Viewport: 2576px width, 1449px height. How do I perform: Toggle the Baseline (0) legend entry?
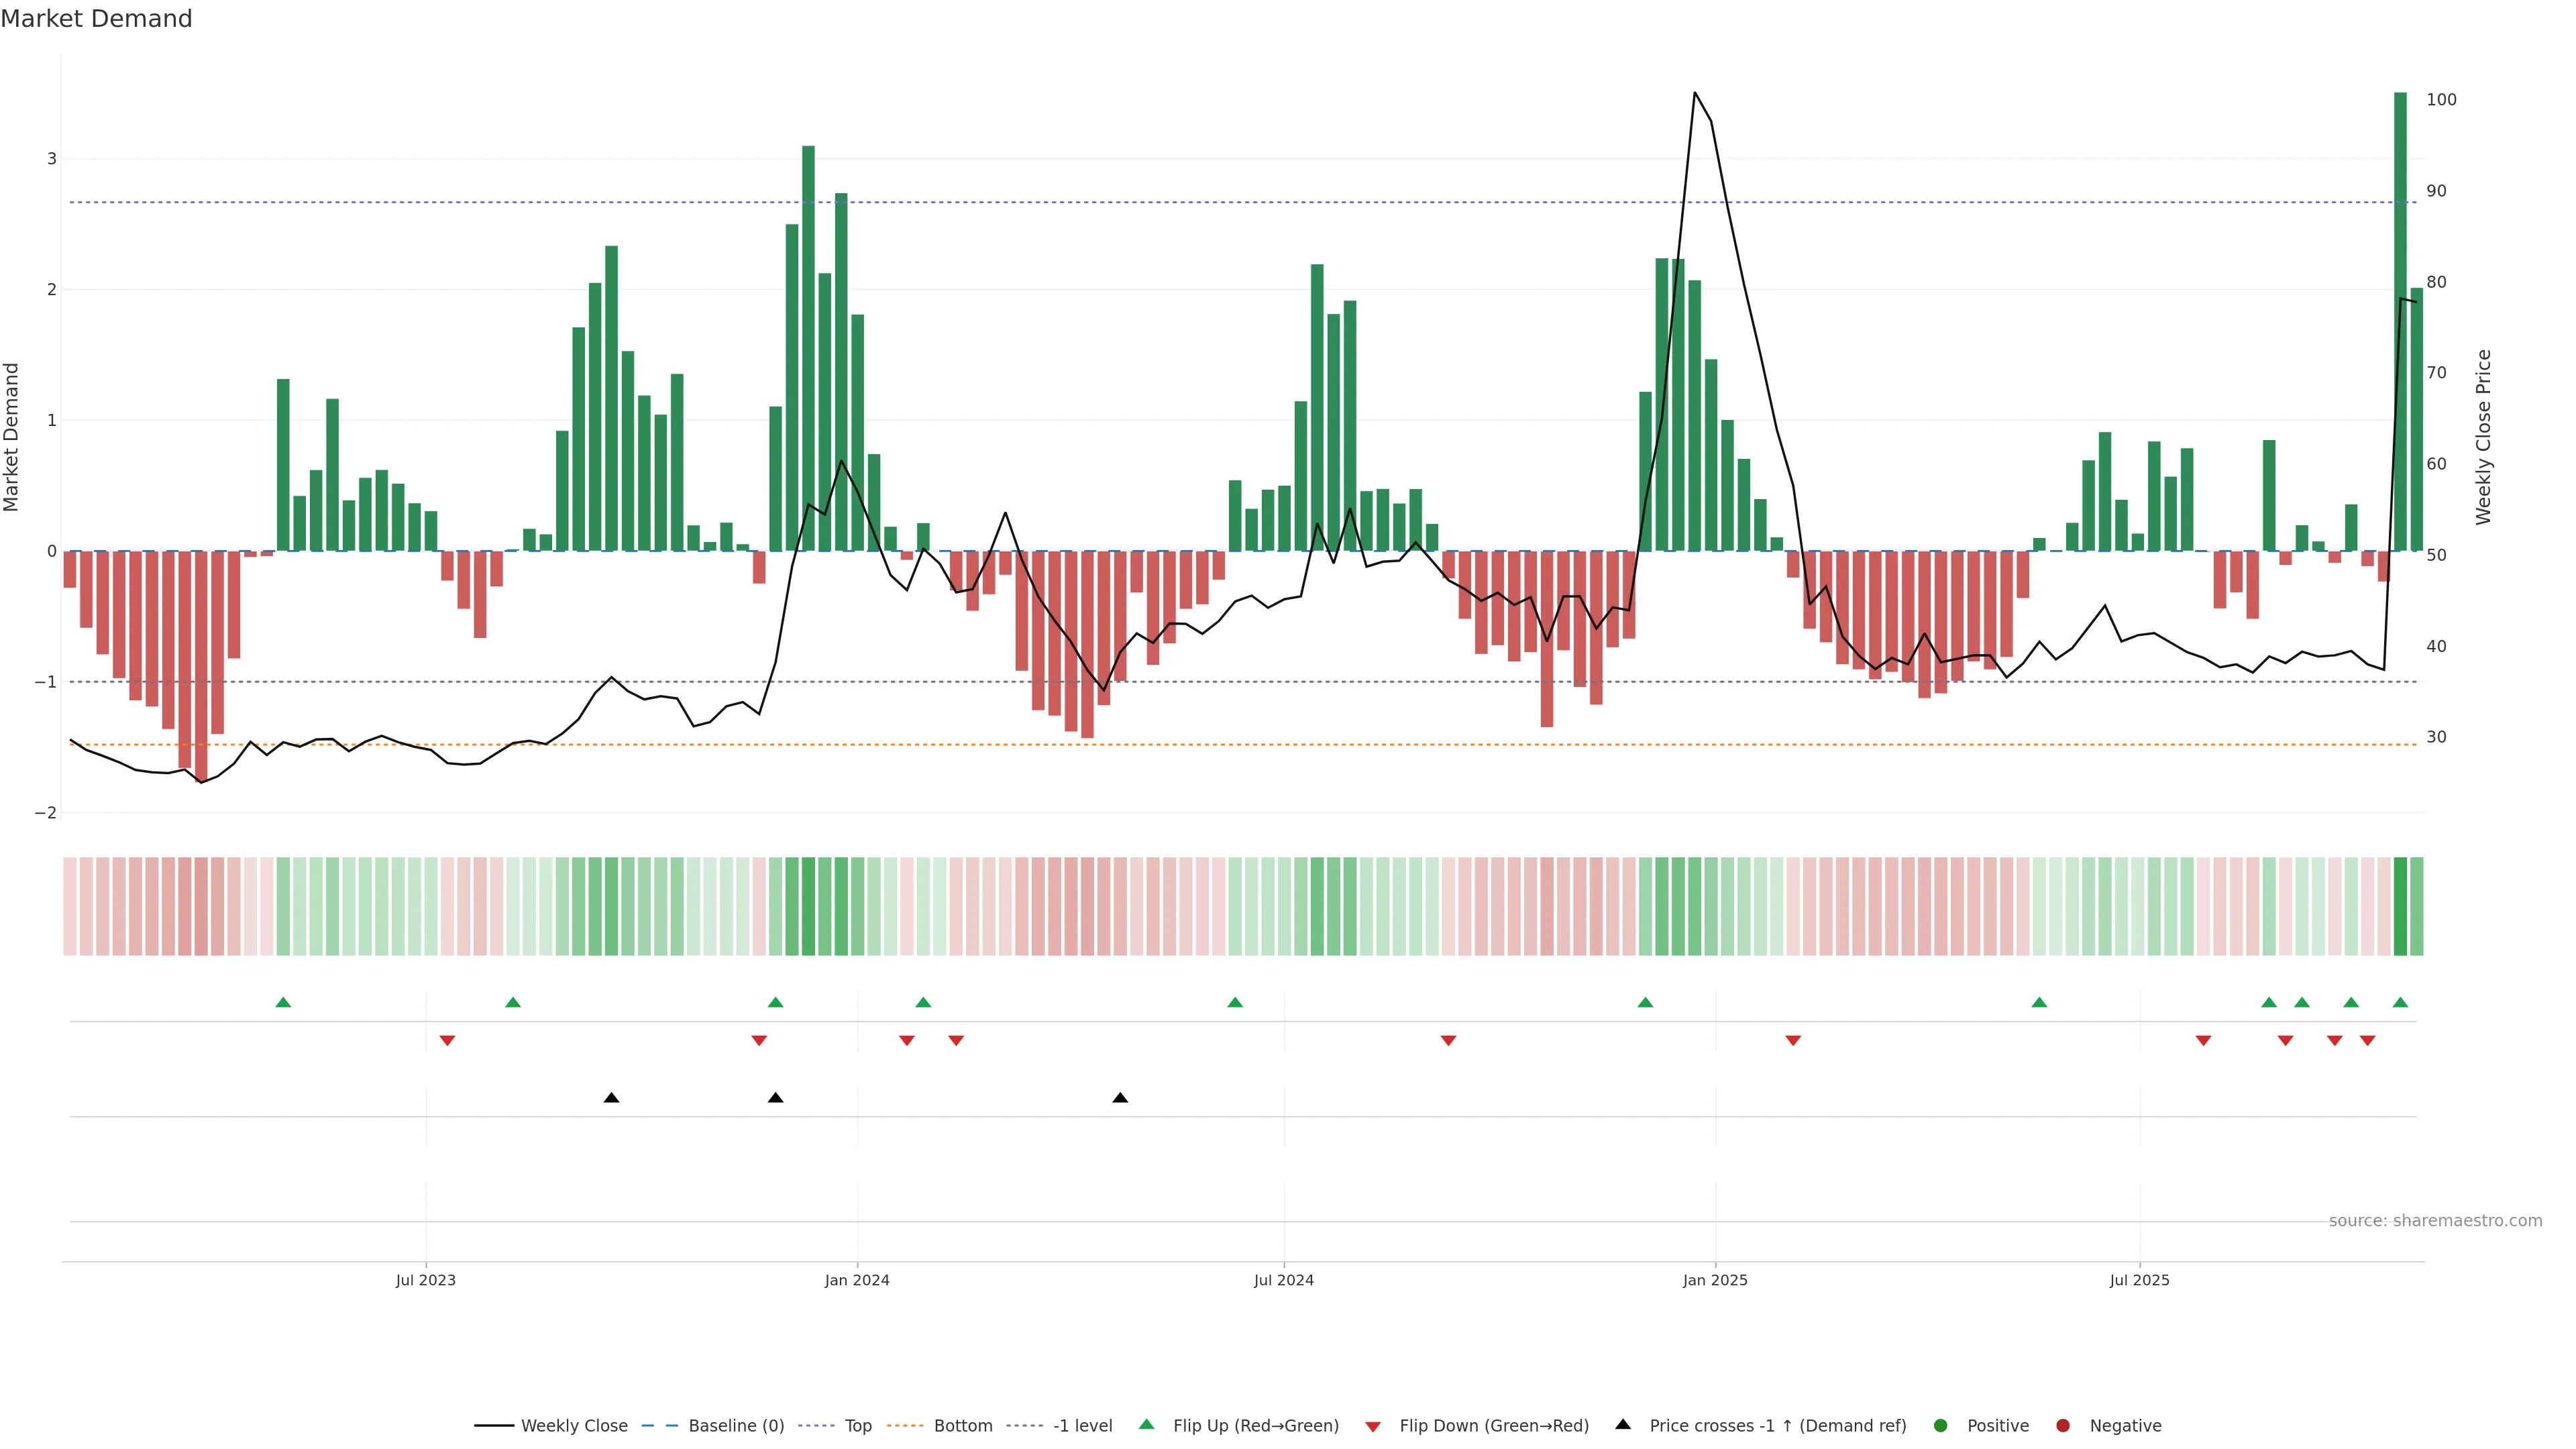(x=736, y=1425)
